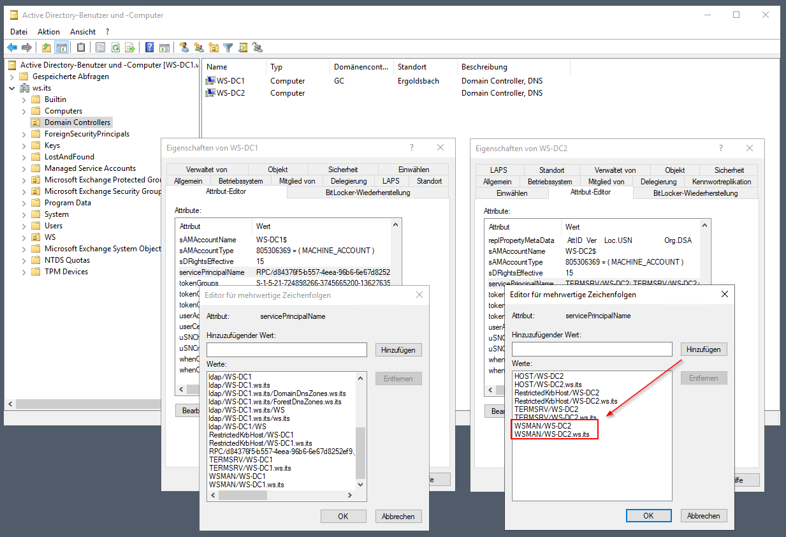Click the Create New User icon

click(x=184, y=47)
